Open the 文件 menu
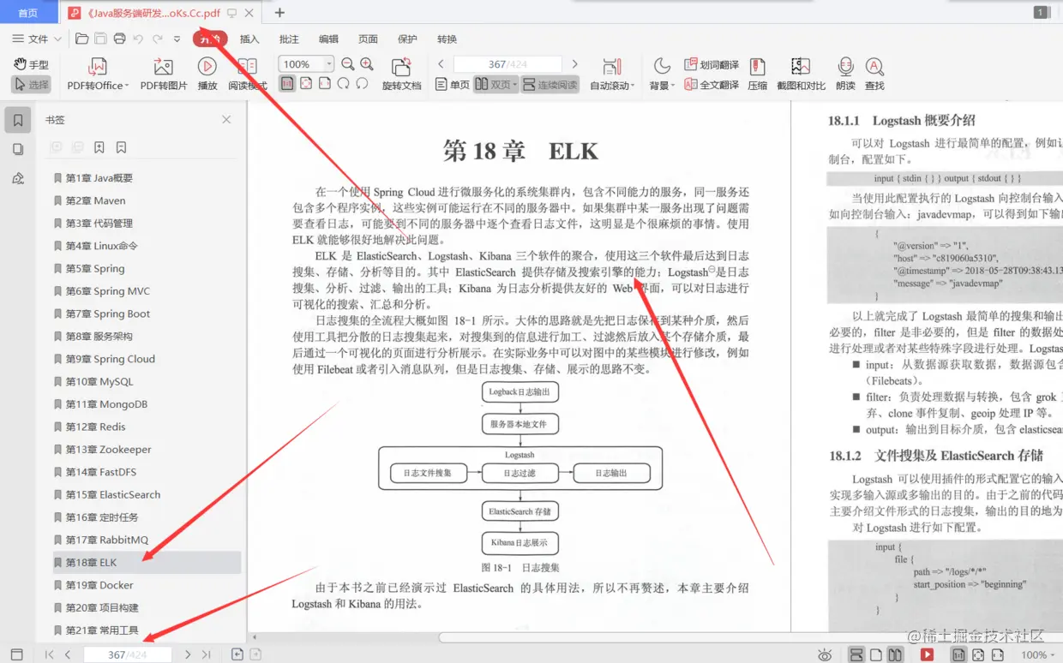 click(x=36, y=39)
